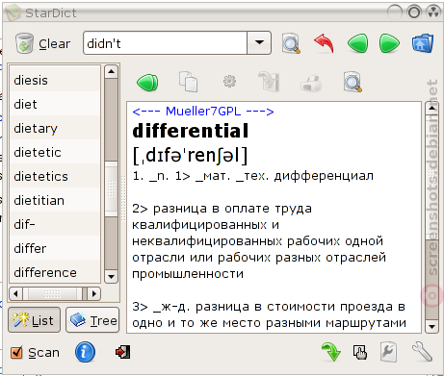Go to previous word with left green arrow
The width and height of the screenshot is (444, 376).
click(357, 43)
